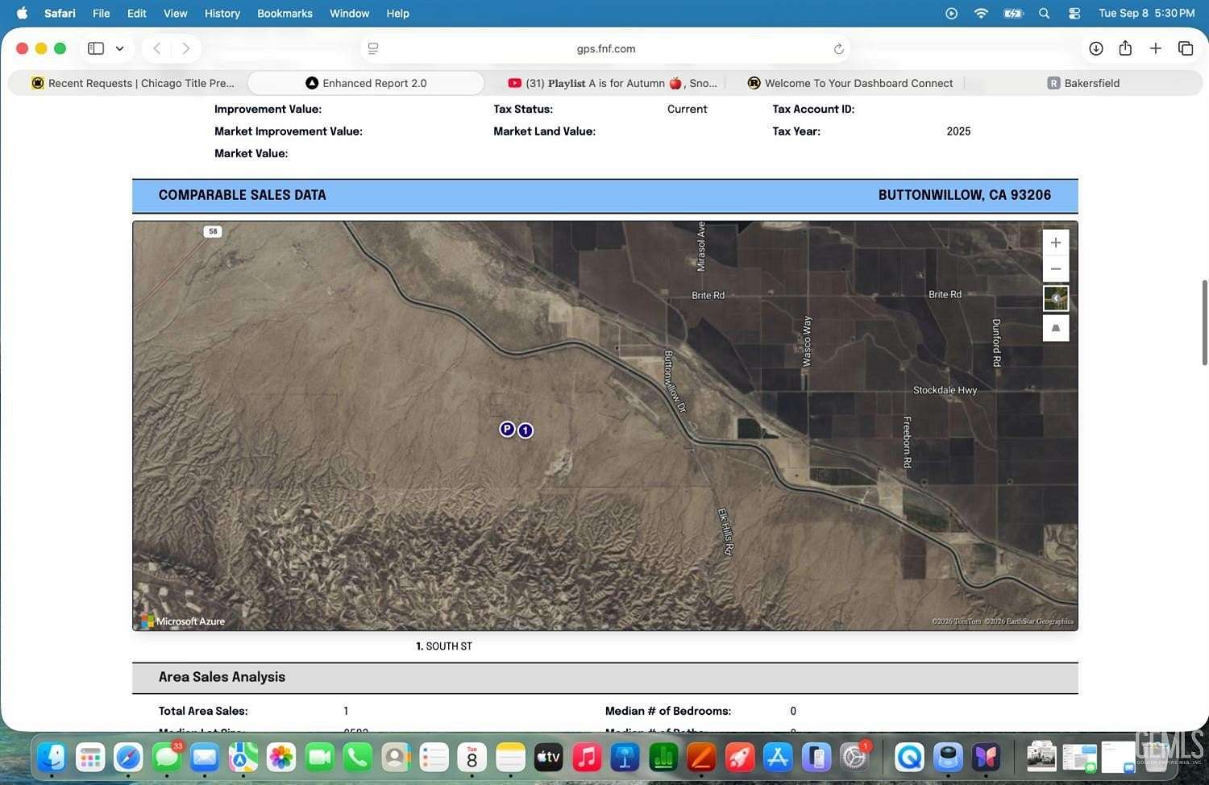Open Safari from the Dock
The image size is (1209, 785).
tap(128, 757)
